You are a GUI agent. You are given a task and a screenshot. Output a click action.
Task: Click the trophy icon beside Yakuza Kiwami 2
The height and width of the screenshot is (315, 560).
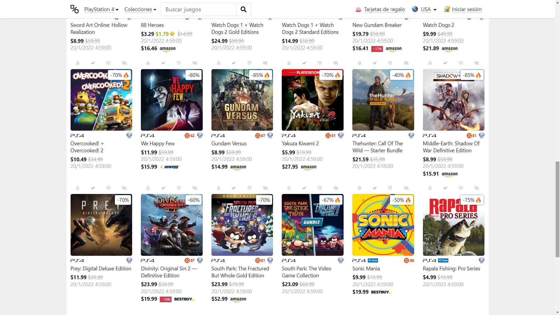[341, 135]
